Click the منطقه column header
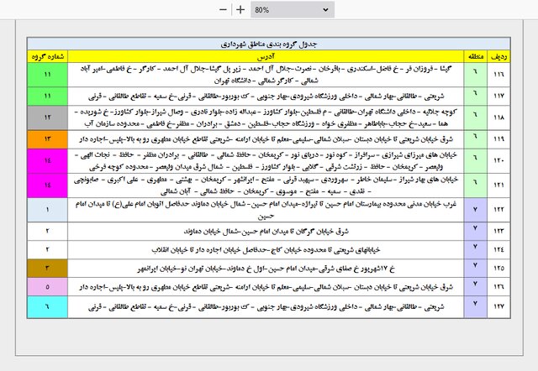The image size is (538, 371). click(476, 56)
